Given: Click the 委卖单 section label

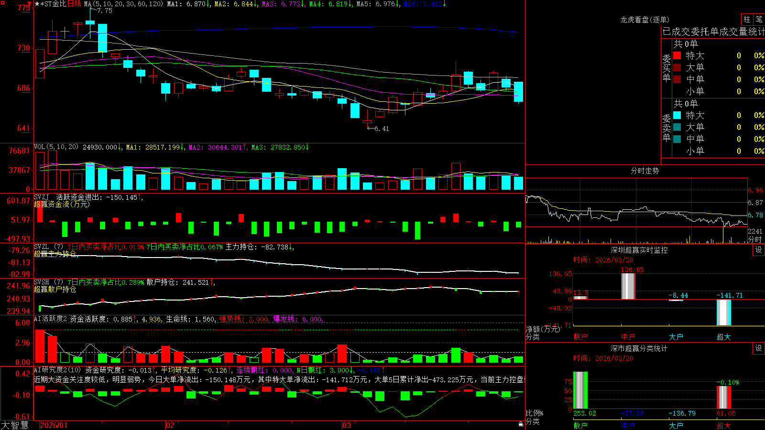Looking at the screenshot, I should coord(667,128).
